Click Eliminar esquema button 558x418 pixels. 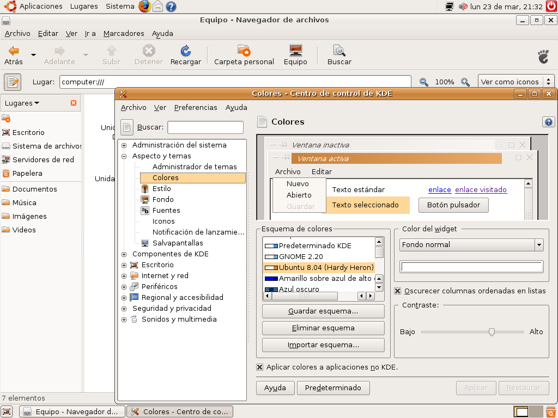[323, 328]
